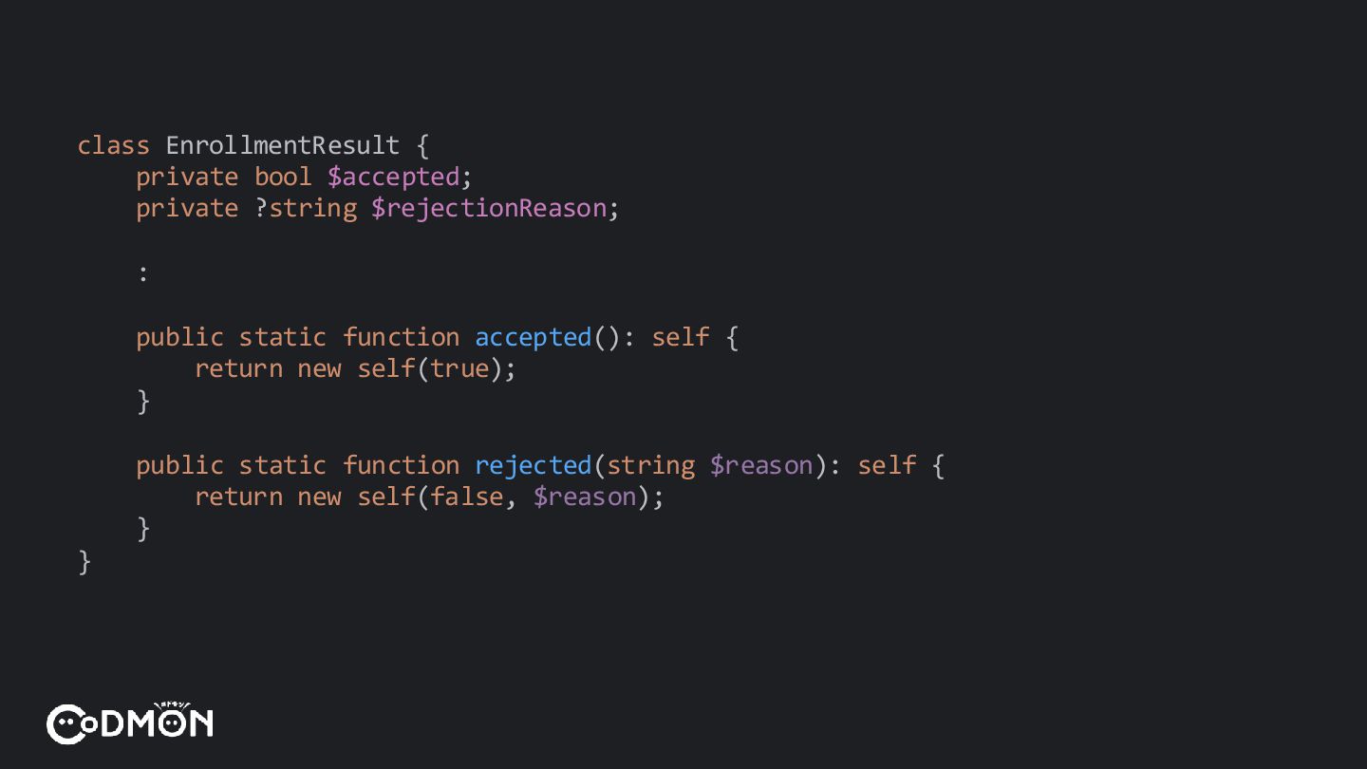
Task: Click the $reason parameter in rejected signature
Action: [760, 465]
